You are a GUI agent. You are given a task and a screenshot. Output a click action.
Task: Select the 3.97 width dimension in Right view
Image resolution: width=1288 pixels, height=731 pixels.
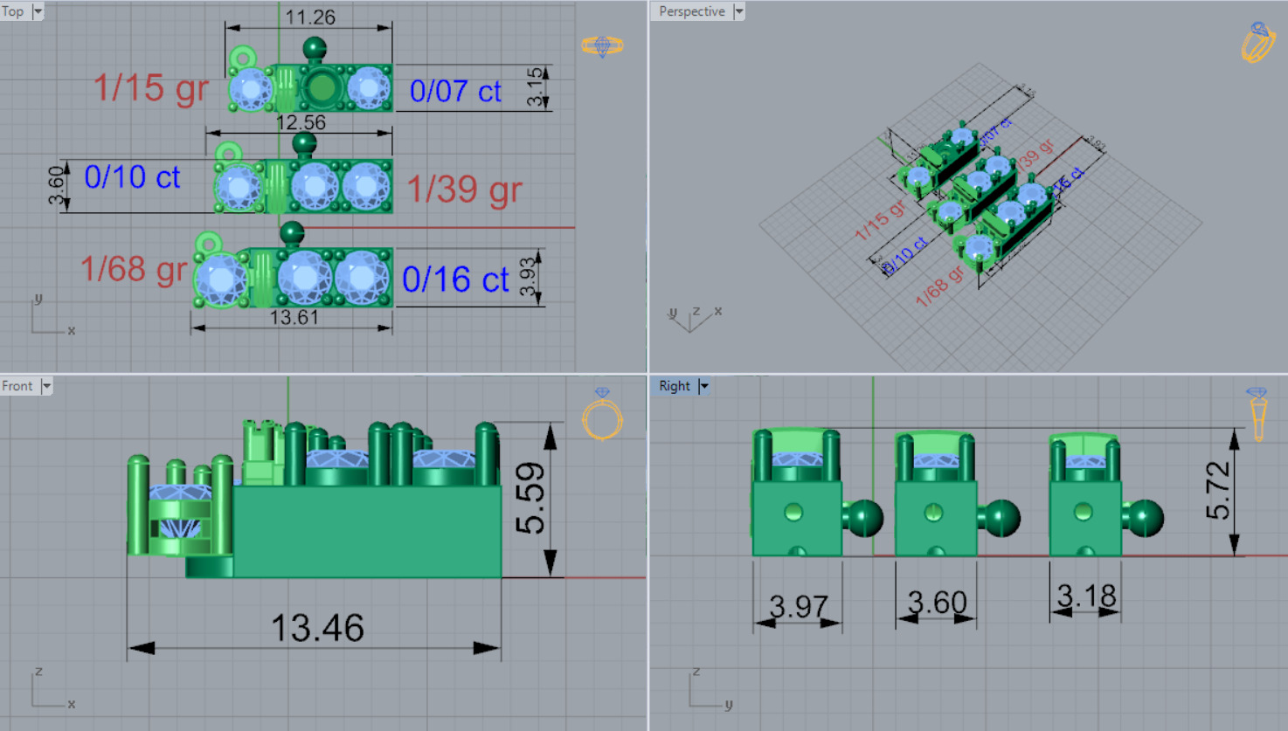798,606
